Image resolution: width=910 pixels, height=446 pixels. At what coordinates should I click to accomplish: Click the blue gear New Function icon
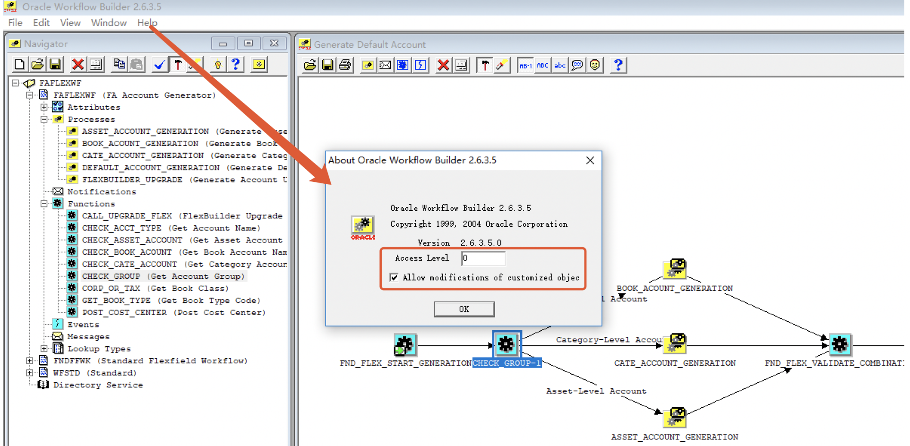click(x=403, y=65)
